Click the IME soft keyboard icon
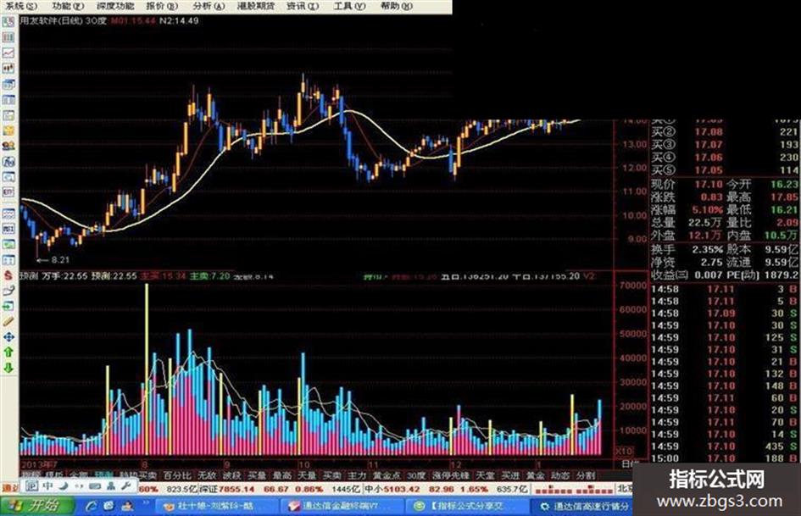801x516 pixels. 94,485
